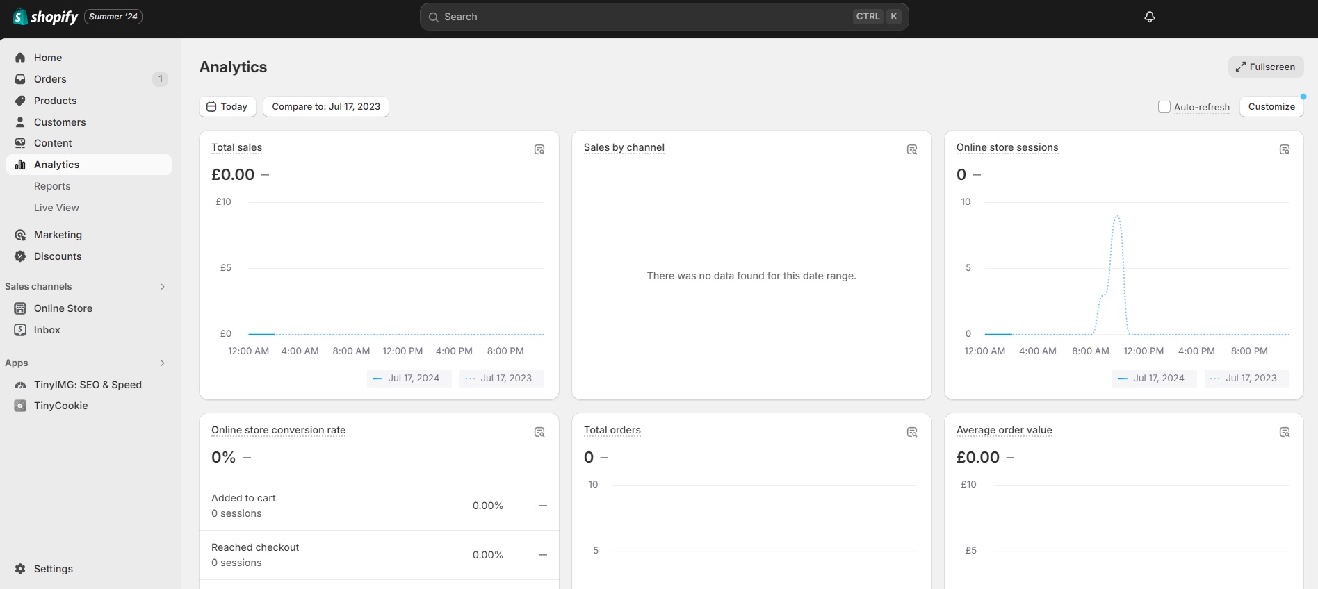Select Orders in the navigation

(50, 79)
